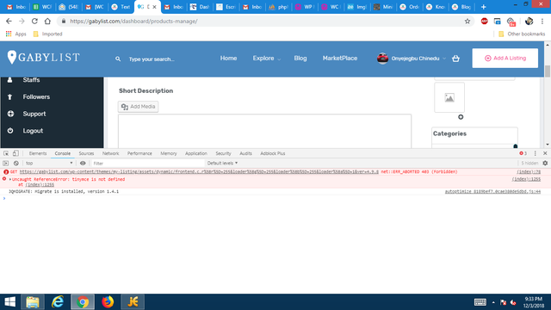The width and height of the screenshot is (551, 310).
Task: Open a new browser tab
Action: (484, 7)
